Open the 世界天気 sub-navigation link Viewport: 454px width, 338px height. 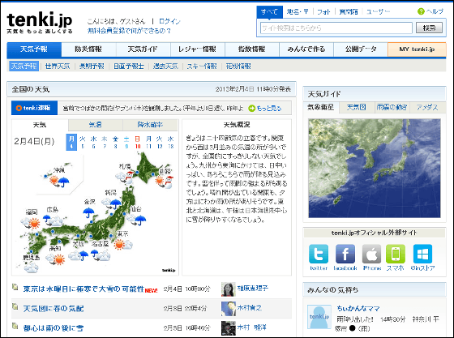58,66
